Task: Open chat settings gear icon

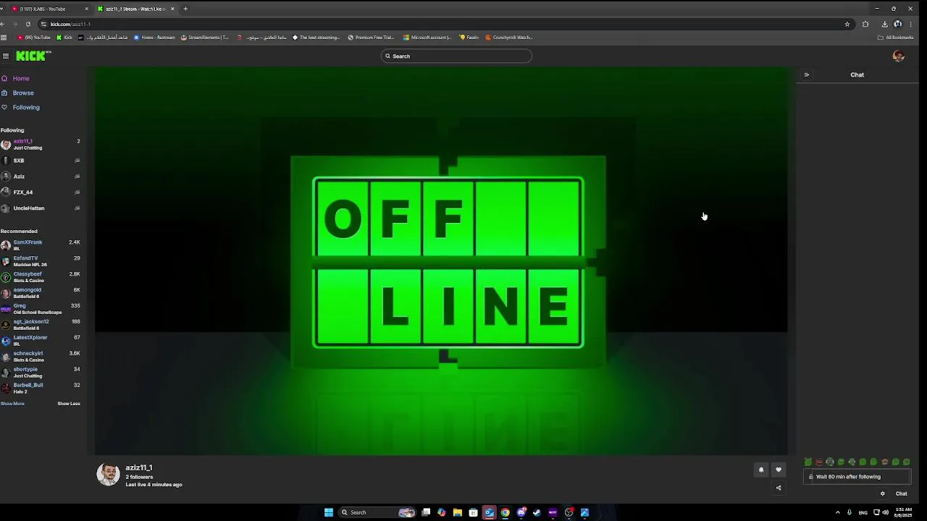Action: tap(882, 494)
